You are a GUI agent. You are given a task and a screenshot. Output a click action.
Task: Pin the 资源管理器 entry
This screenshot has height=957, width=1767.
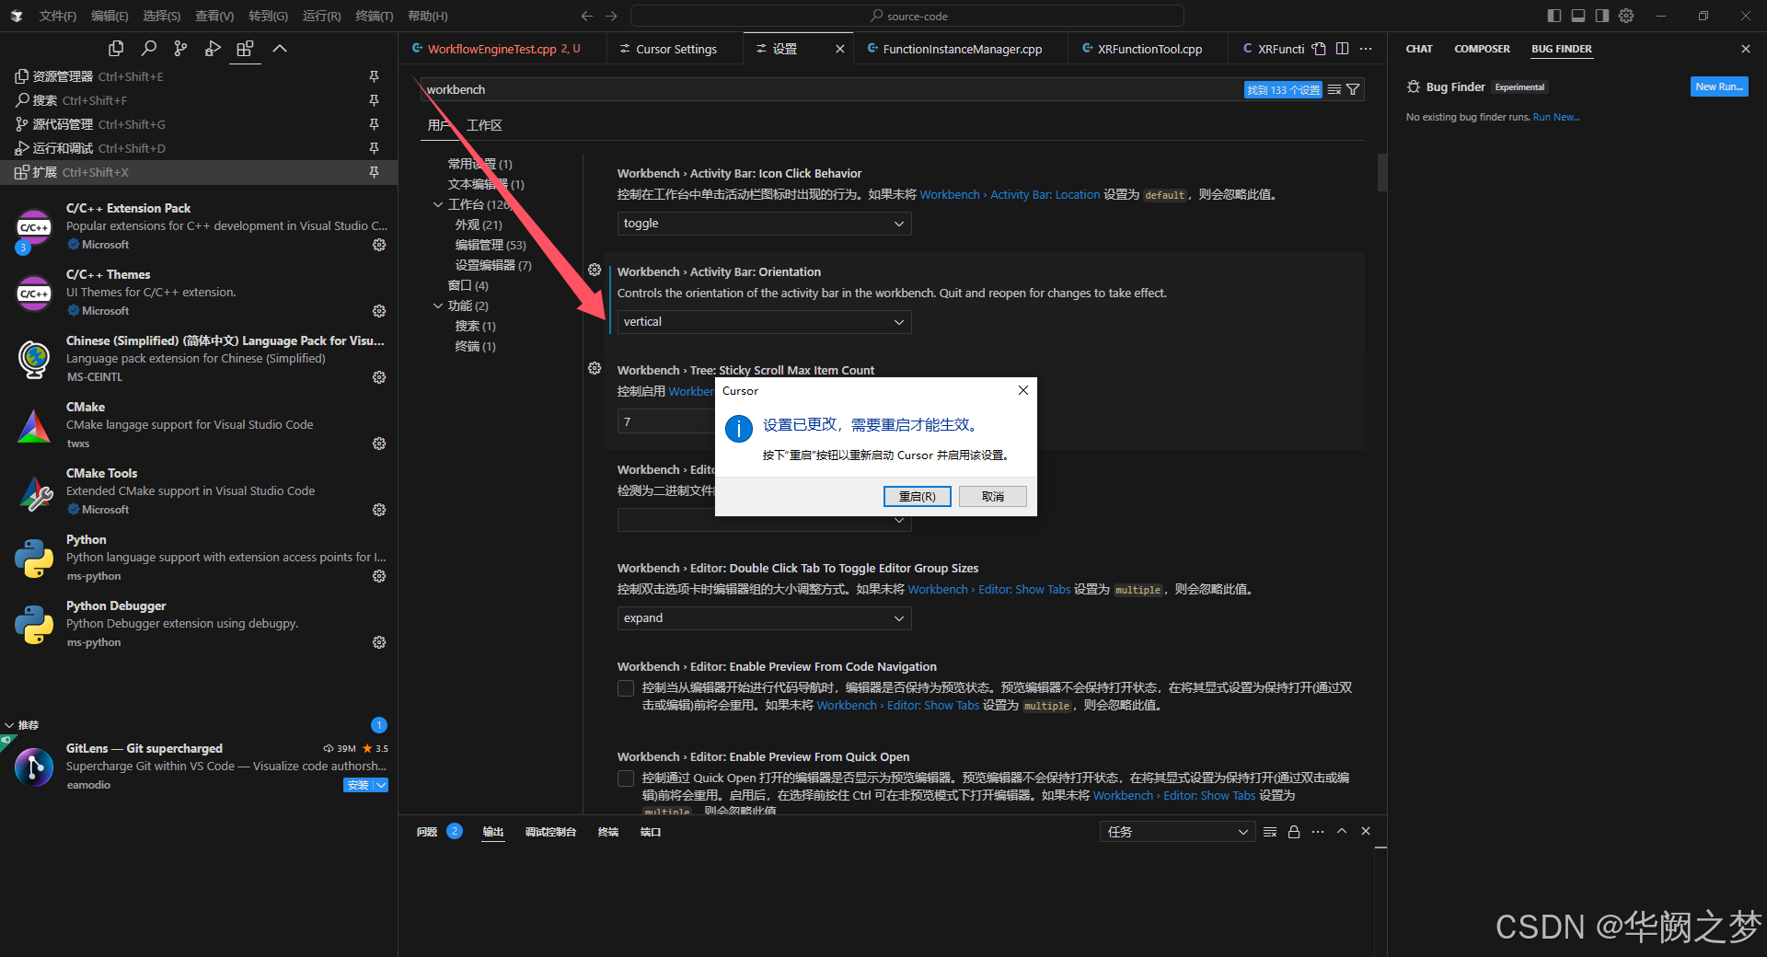tap(374, 76)
